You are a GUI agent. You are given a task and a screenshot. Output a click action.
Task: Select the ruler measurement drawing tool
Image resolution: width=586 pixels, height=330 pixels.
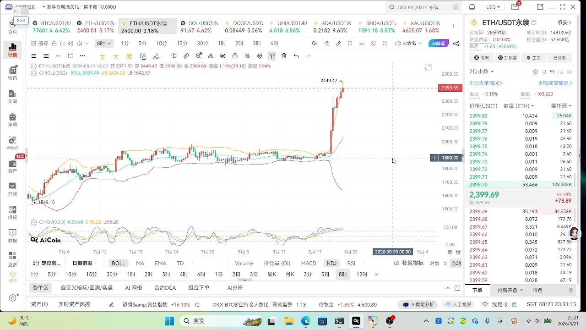[186, 56]
